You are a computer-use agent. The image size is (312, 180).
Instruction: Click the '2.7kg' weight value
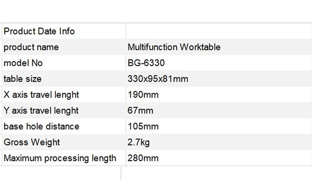coord(139,142)
